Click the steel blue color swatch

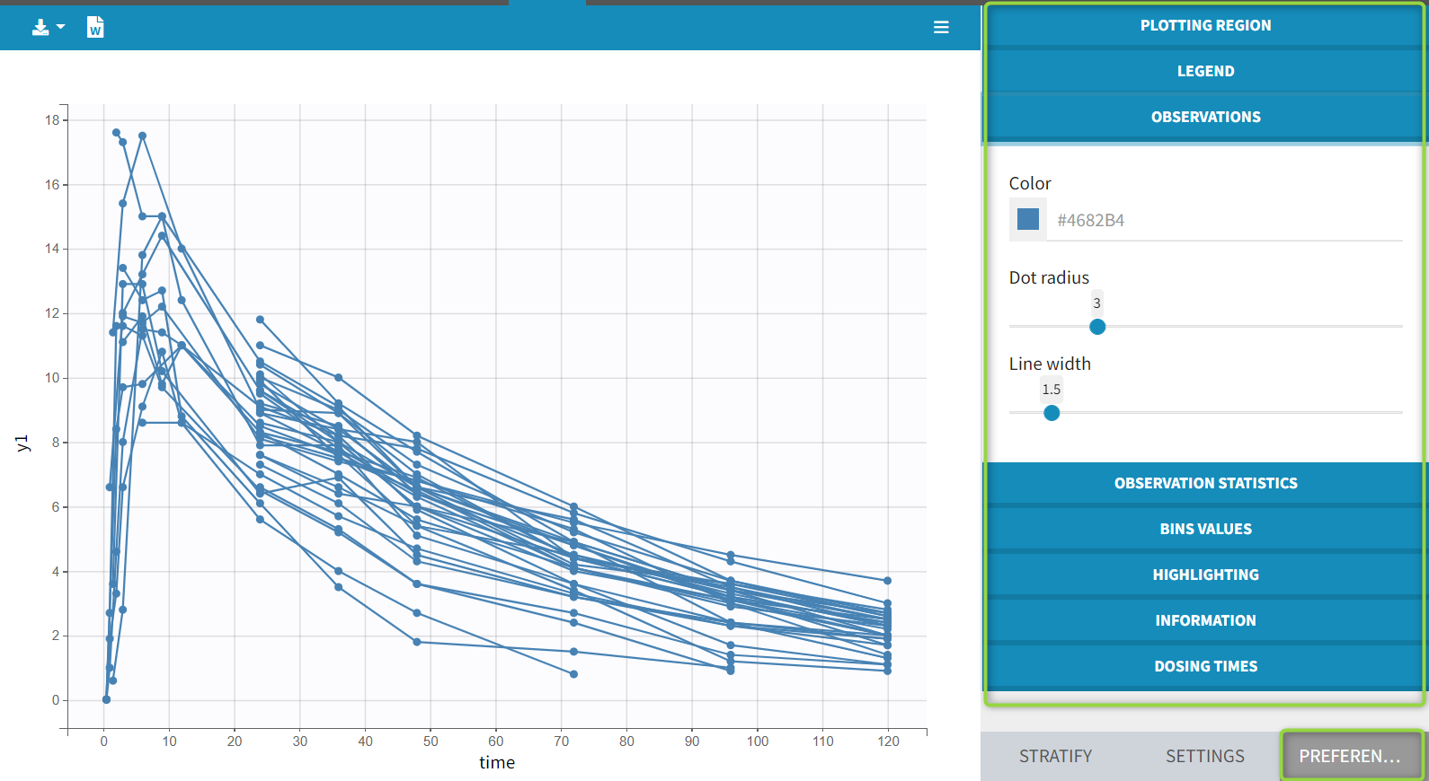[x=1028, y=219]
